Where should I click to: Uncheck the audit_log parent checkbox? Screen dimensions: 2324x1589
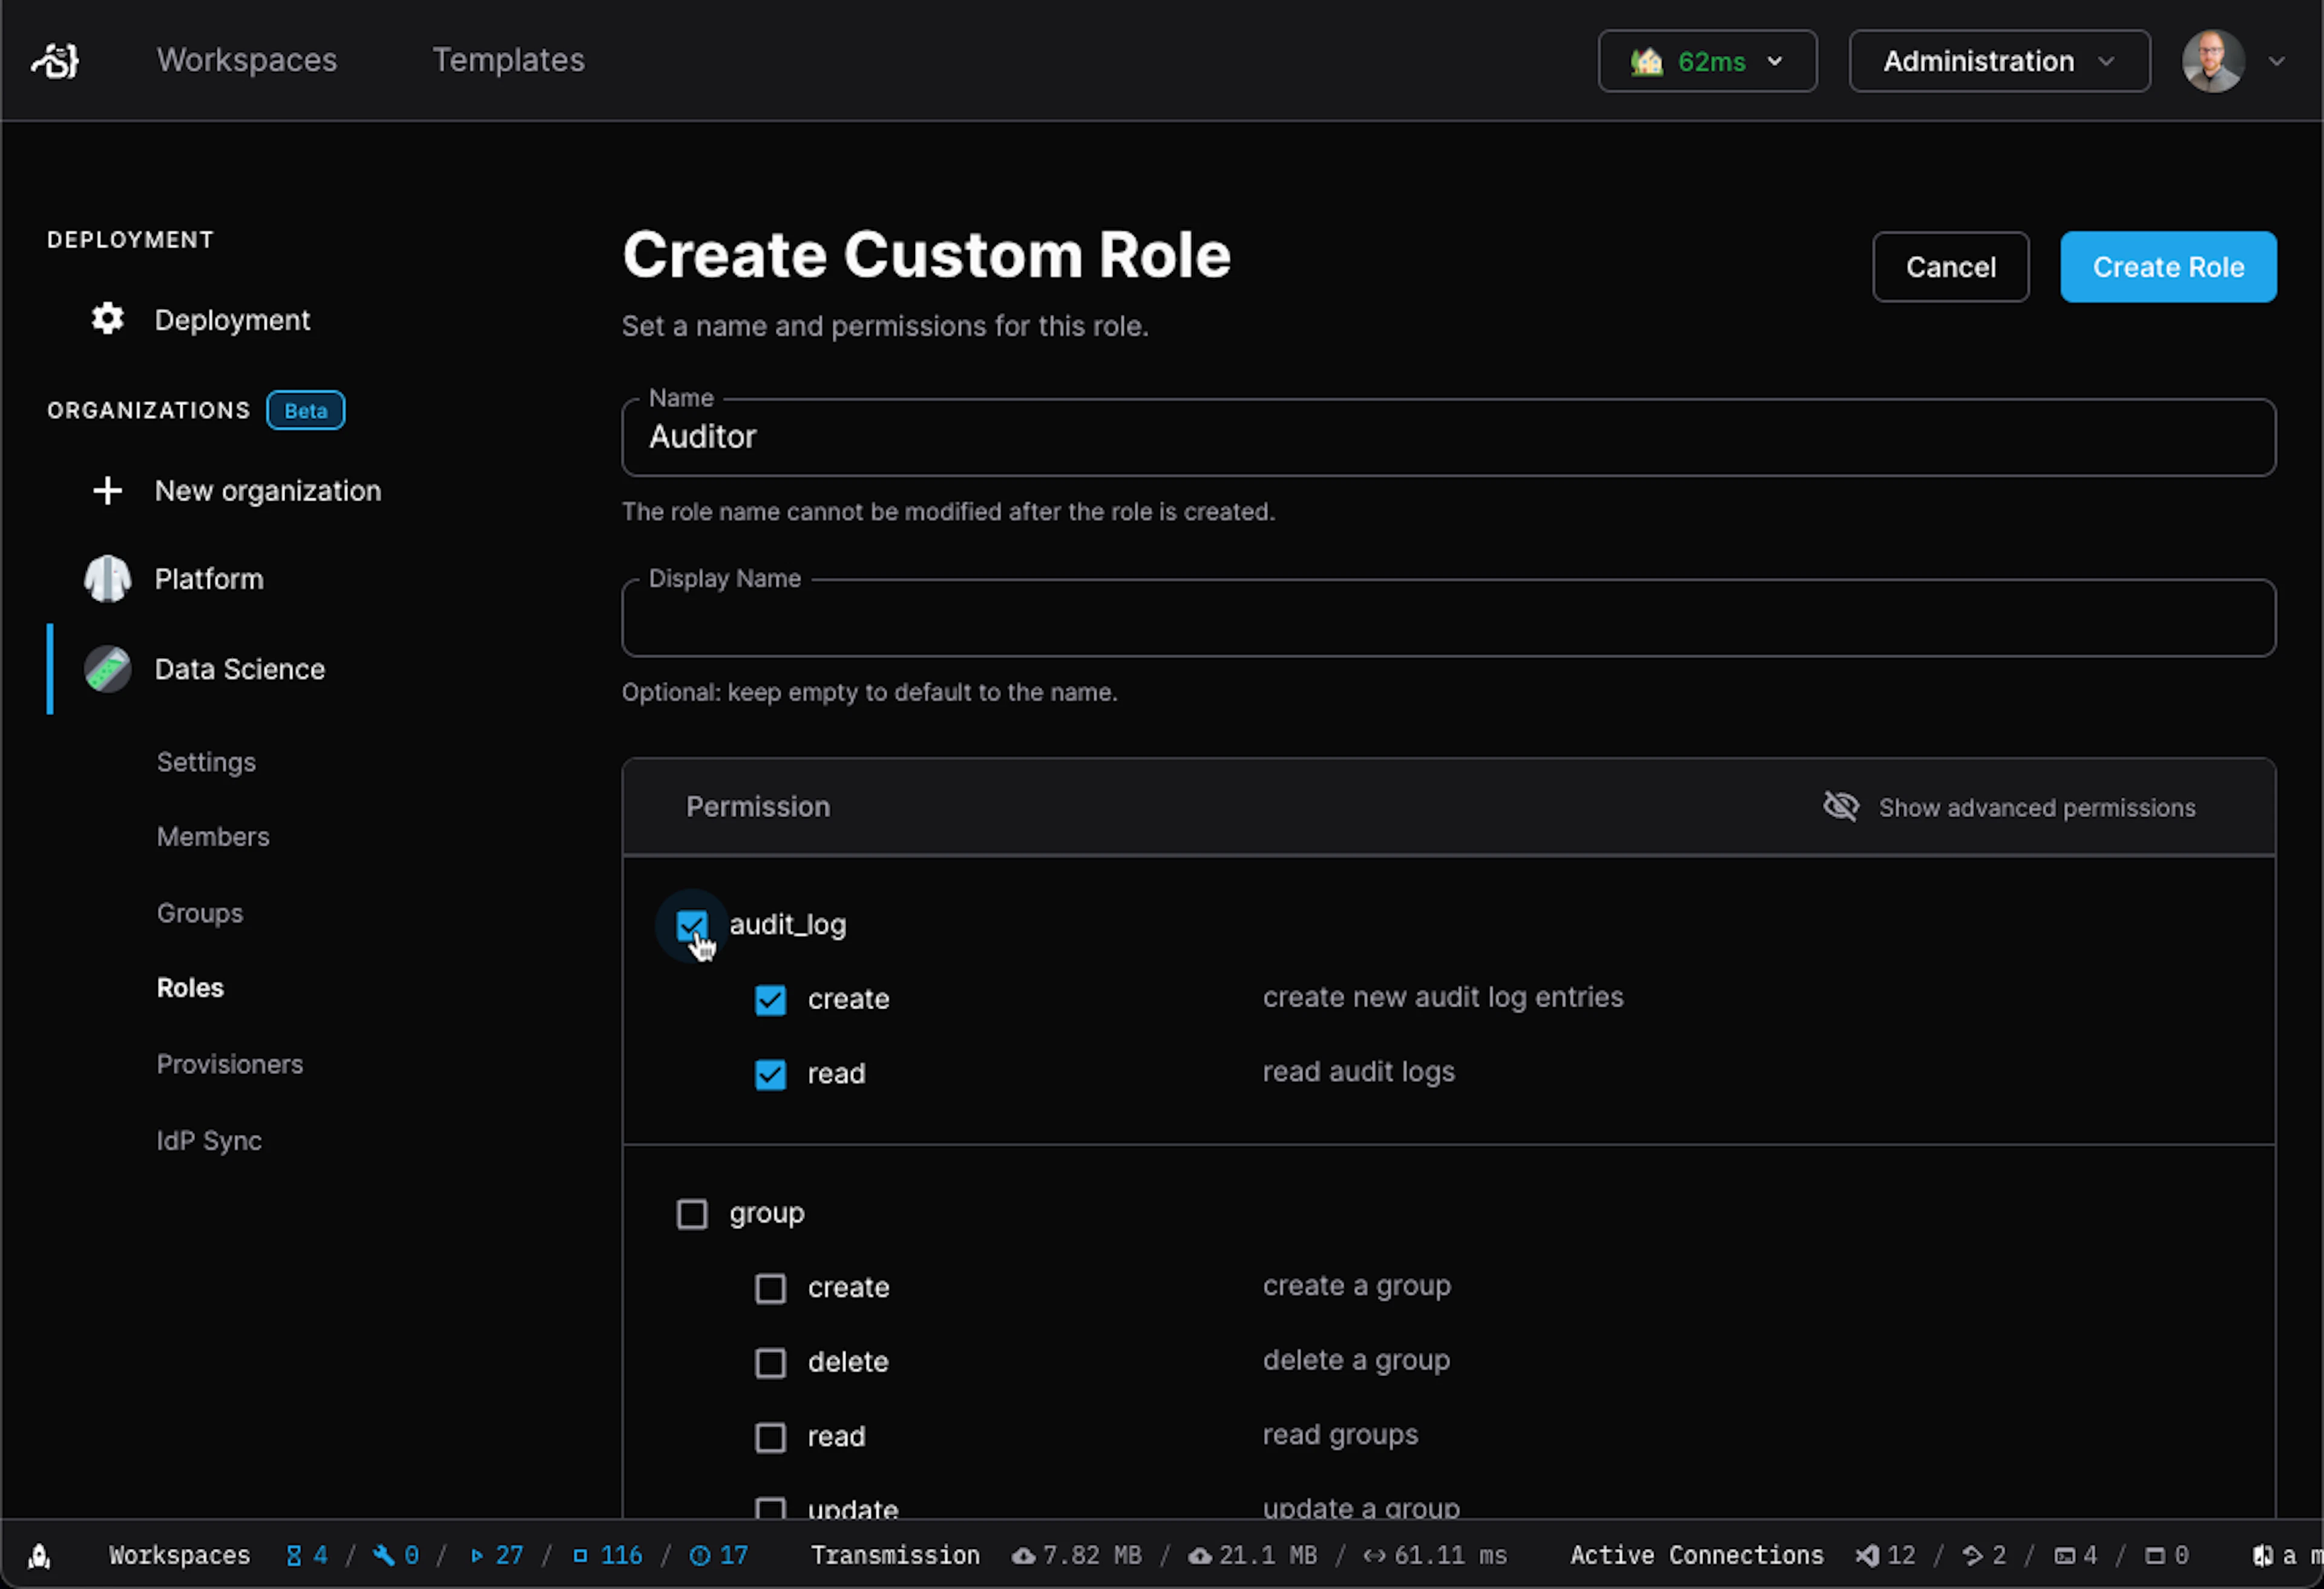pos(691,925)
